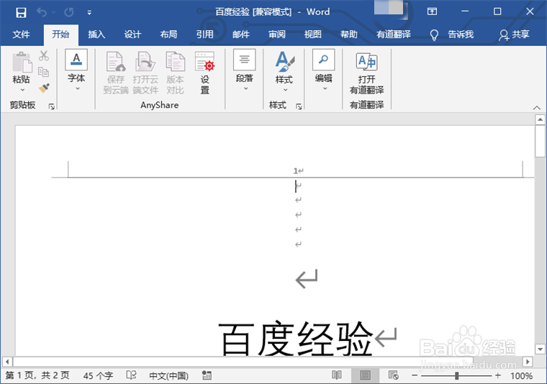Open the 有道翻译 ribbon tab
The image size is (547, 384).
(x=394, y=34)
